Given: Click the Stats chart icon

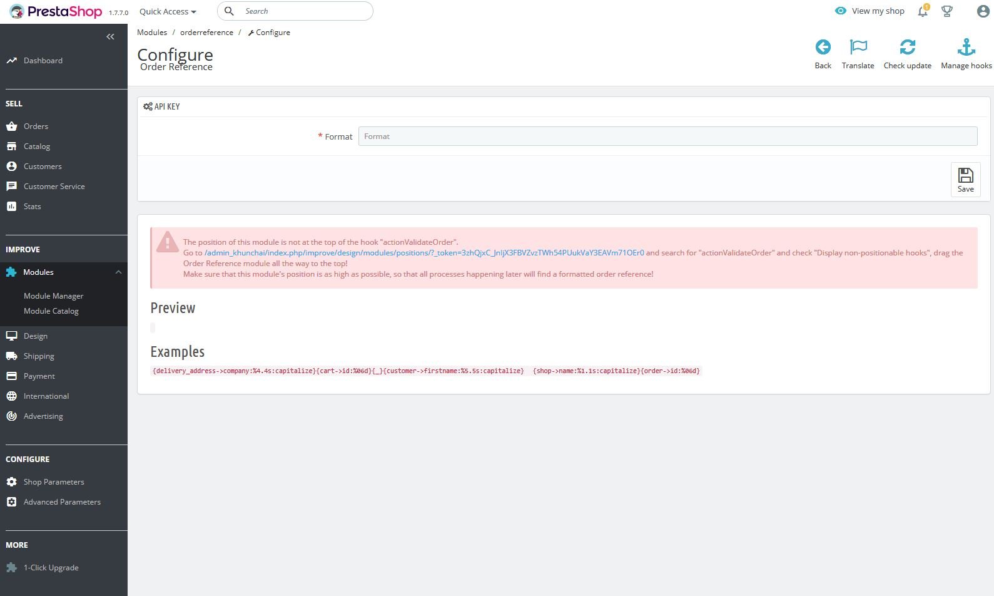Looking at the screenshot, I should 11,207.
